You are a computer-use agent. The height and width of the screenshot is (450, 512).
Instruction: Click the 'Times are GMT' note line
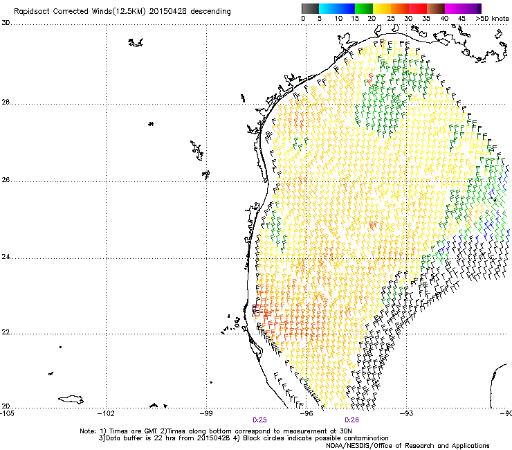[216, 431]
